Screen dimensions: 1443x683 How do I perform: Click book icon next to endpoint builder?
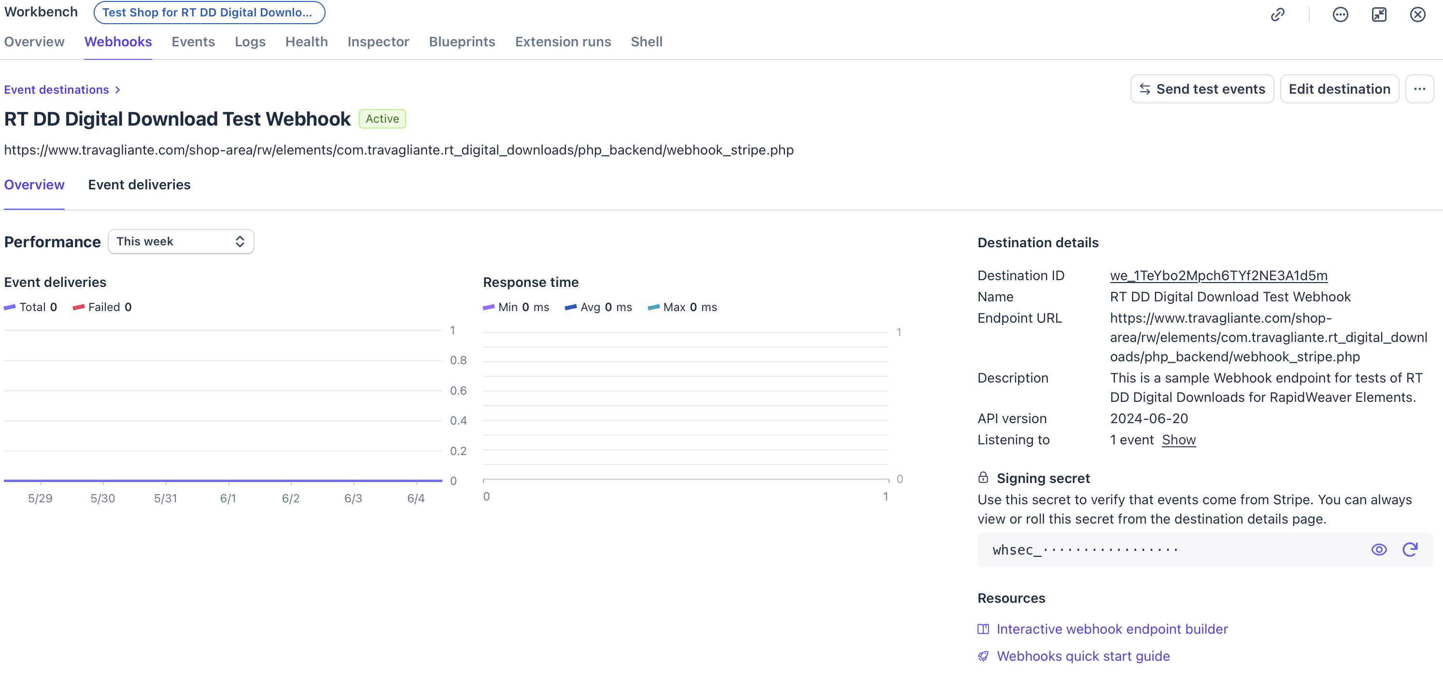tap(983, 629)
